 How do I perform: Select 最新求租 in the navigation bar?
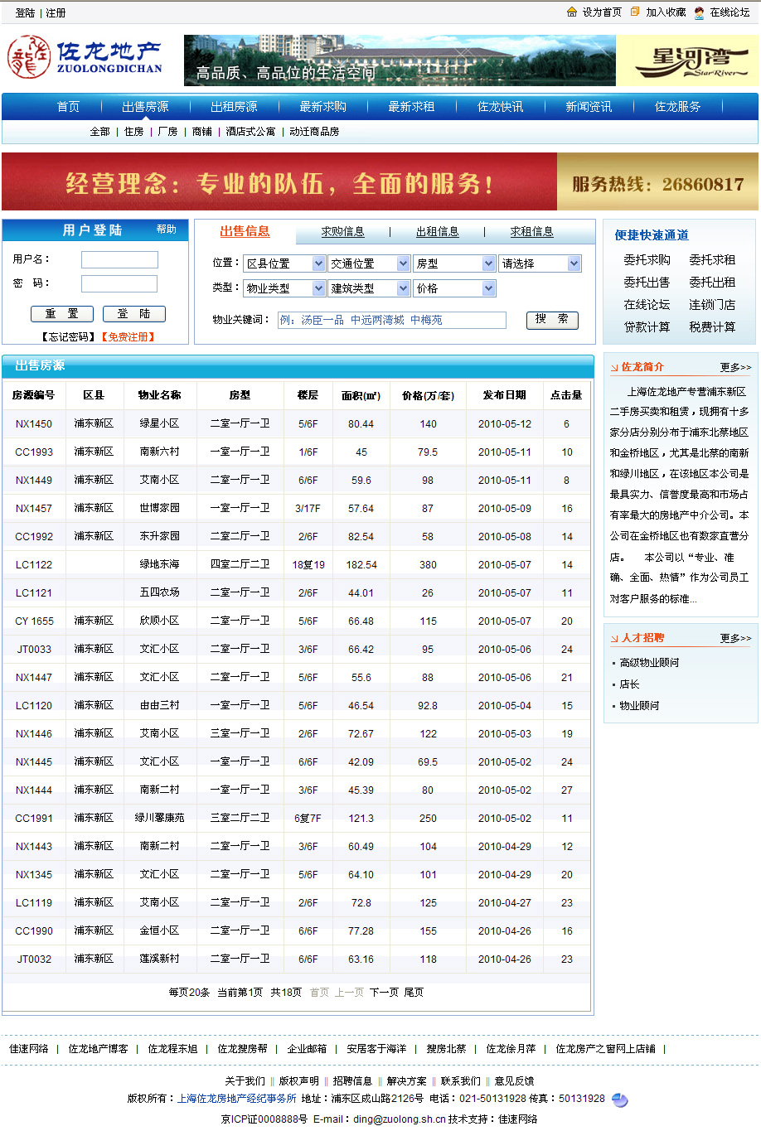[x=411, y=107]
